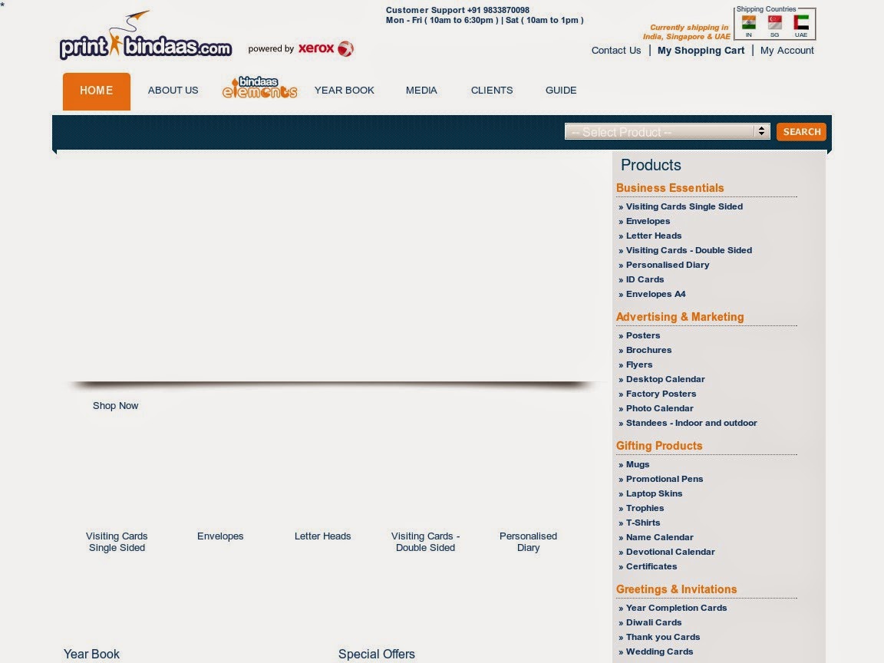884x663 pixels.
Task: Select the Singapore shipping flag
Action: click(774, 23)
